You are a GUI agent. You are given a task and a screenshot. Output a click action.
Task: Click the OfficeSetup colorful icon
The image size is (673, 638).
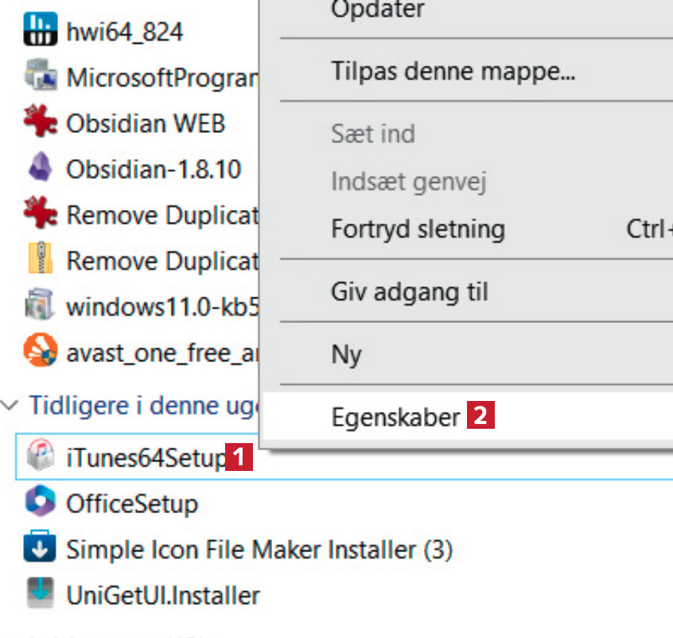click(40, 503)
